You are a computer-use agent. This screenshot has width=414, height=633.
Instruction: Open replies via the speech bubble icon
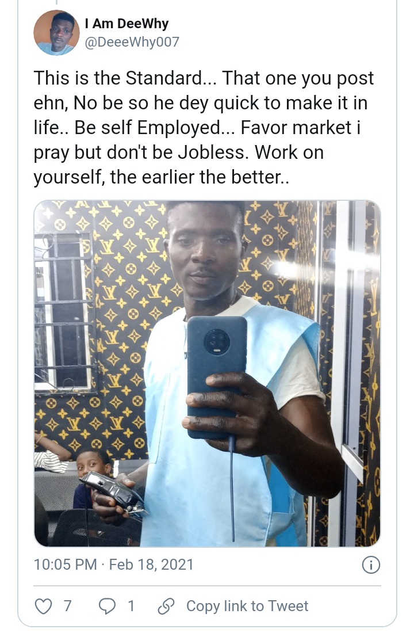tap(107, 606)
